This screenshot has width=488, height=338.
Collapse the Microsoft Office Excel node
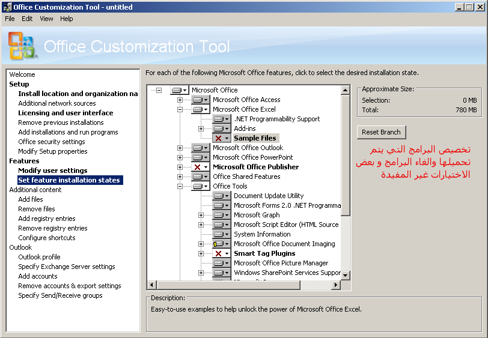tap(180, 109)
